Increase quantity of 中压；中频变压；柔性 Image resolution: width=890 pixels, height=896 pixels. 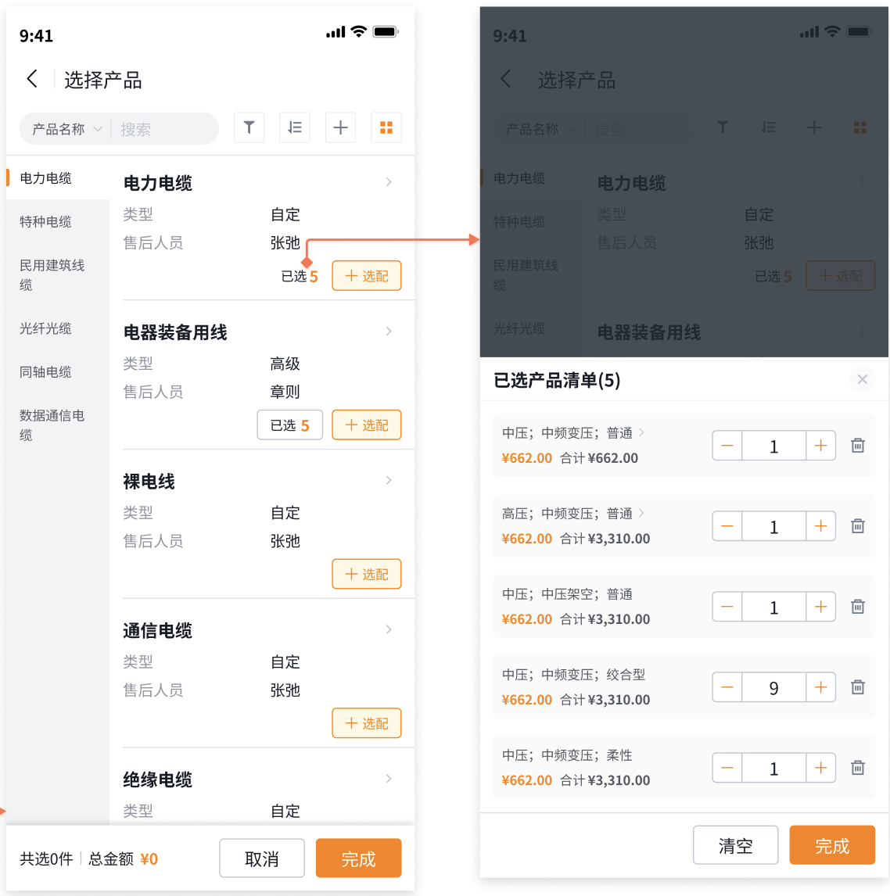pos(821,768)
